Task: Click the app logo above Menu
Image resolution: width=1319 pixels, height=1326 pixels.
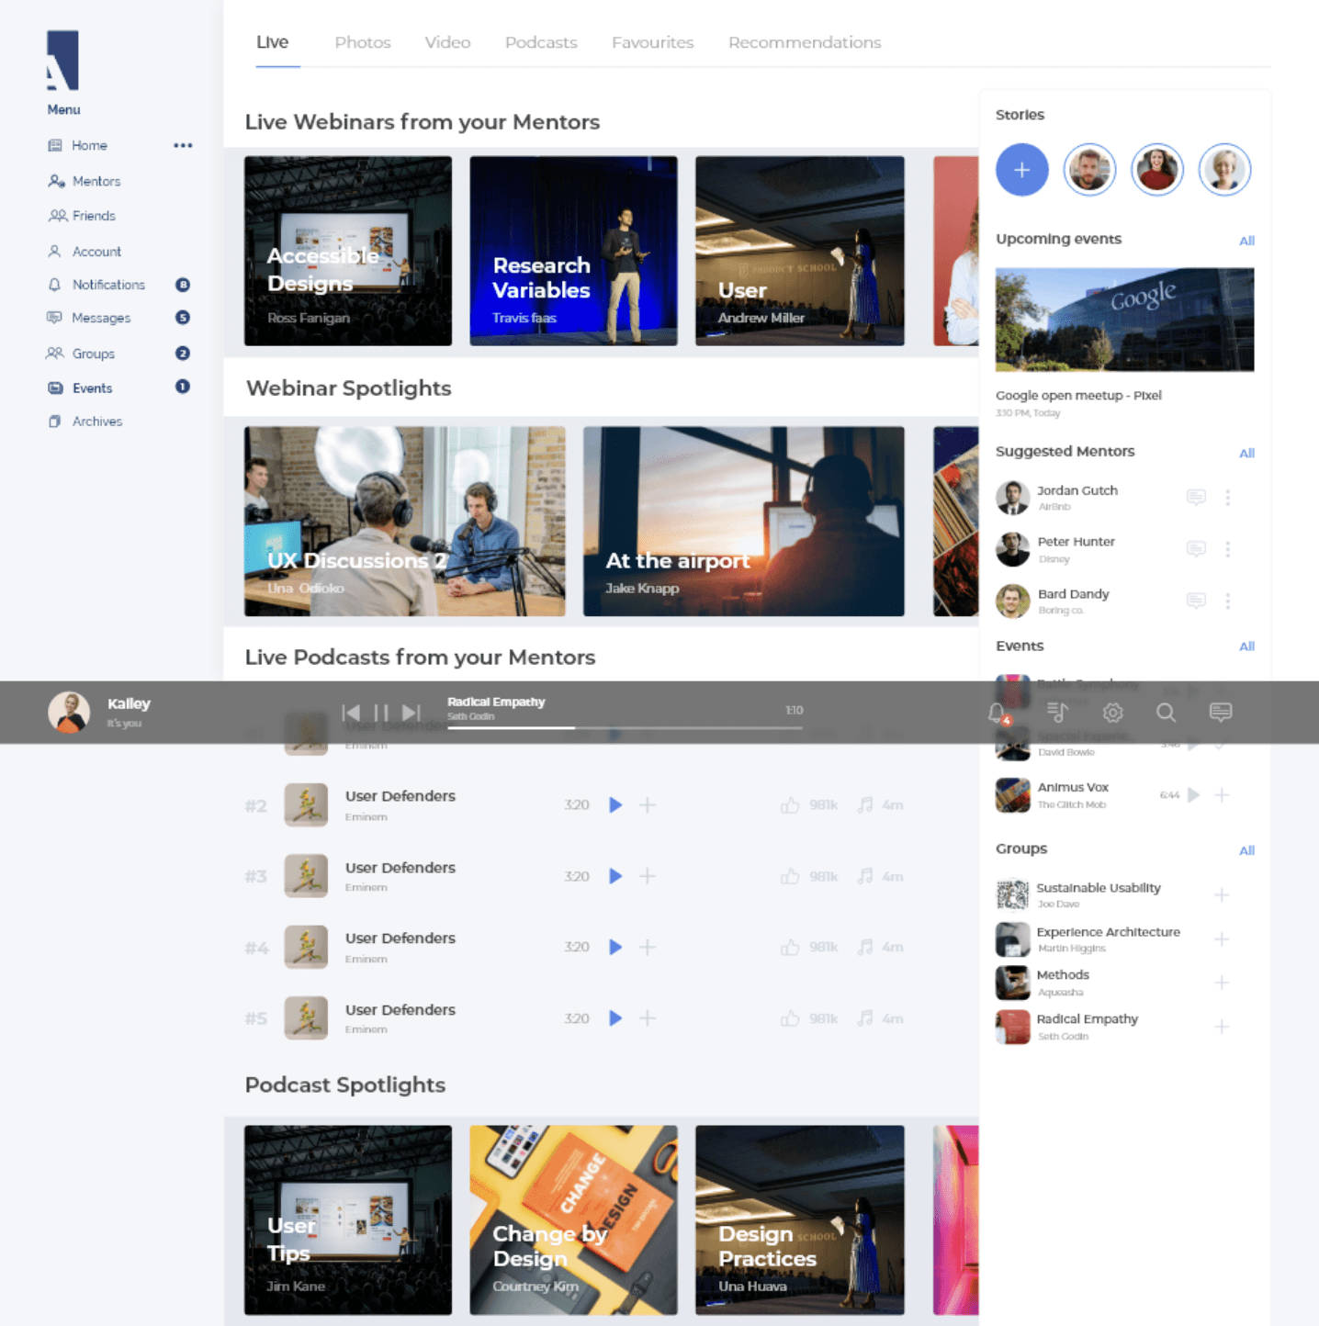Action: (63, 61)
